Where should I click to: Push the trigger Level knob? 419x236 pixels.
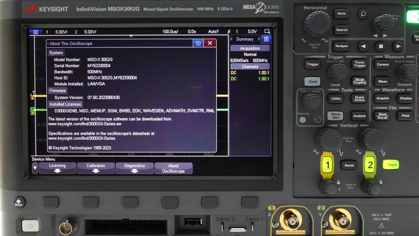[x=338, y=72]
